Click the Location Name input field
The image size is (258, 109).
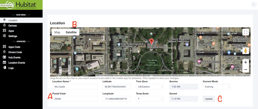pos(75,87)
